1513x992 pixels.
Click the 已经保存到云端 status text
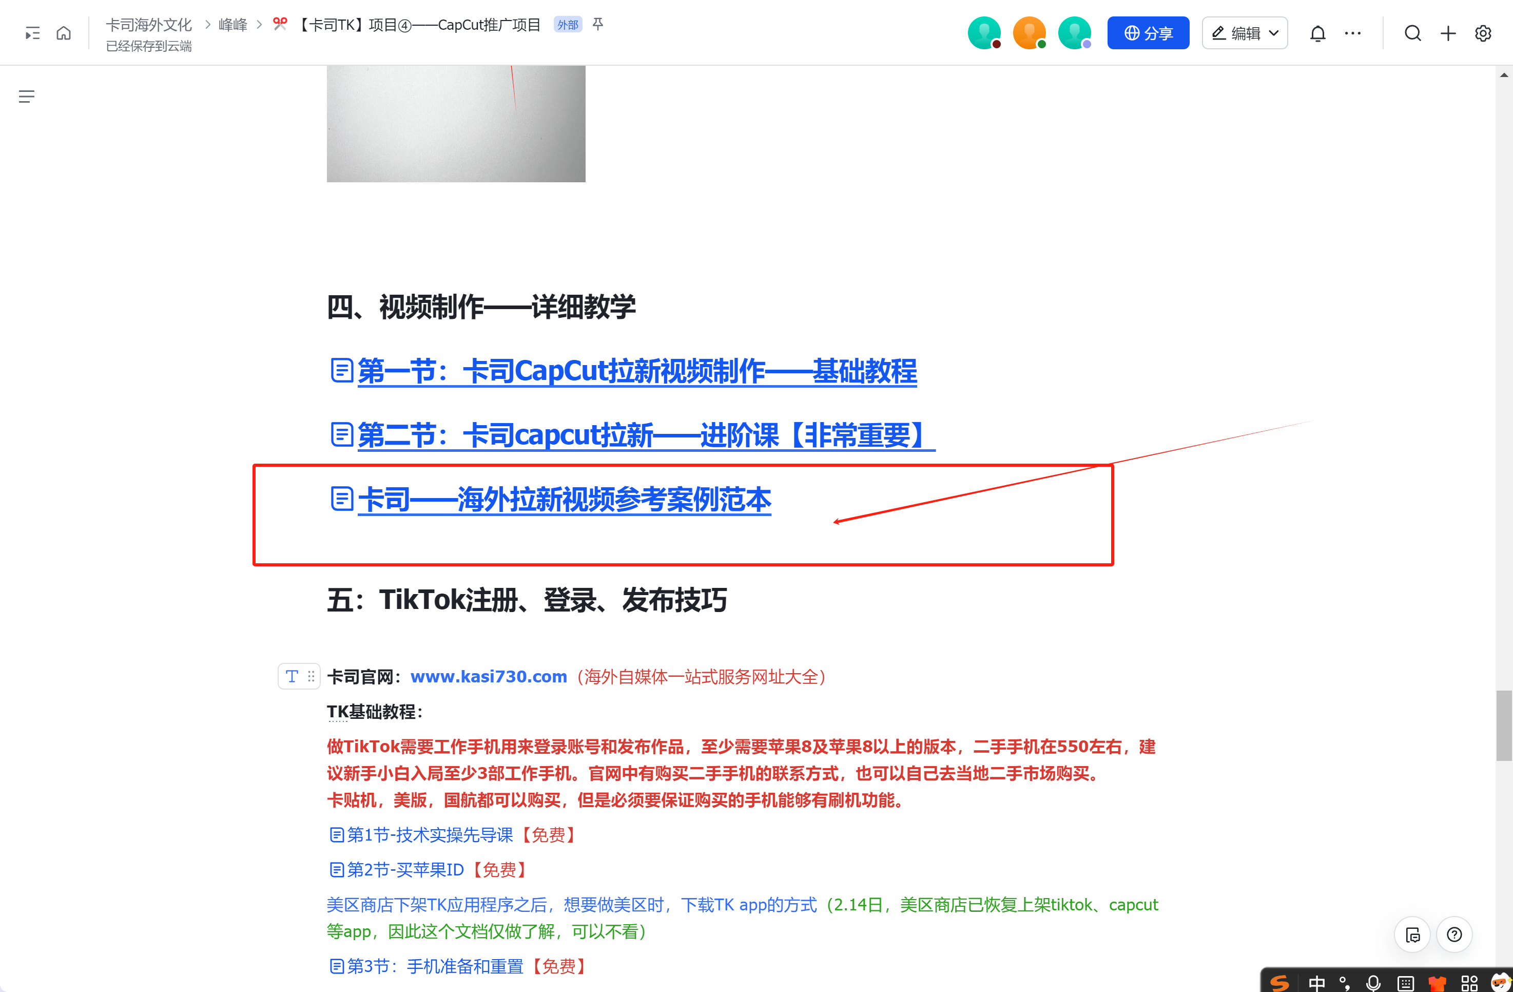pyautogui.click(x=149, y=46)
